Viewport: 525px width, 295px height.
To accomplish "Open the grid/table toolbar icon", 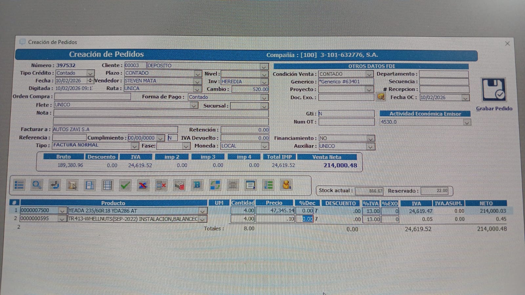I will click(107, 185).
